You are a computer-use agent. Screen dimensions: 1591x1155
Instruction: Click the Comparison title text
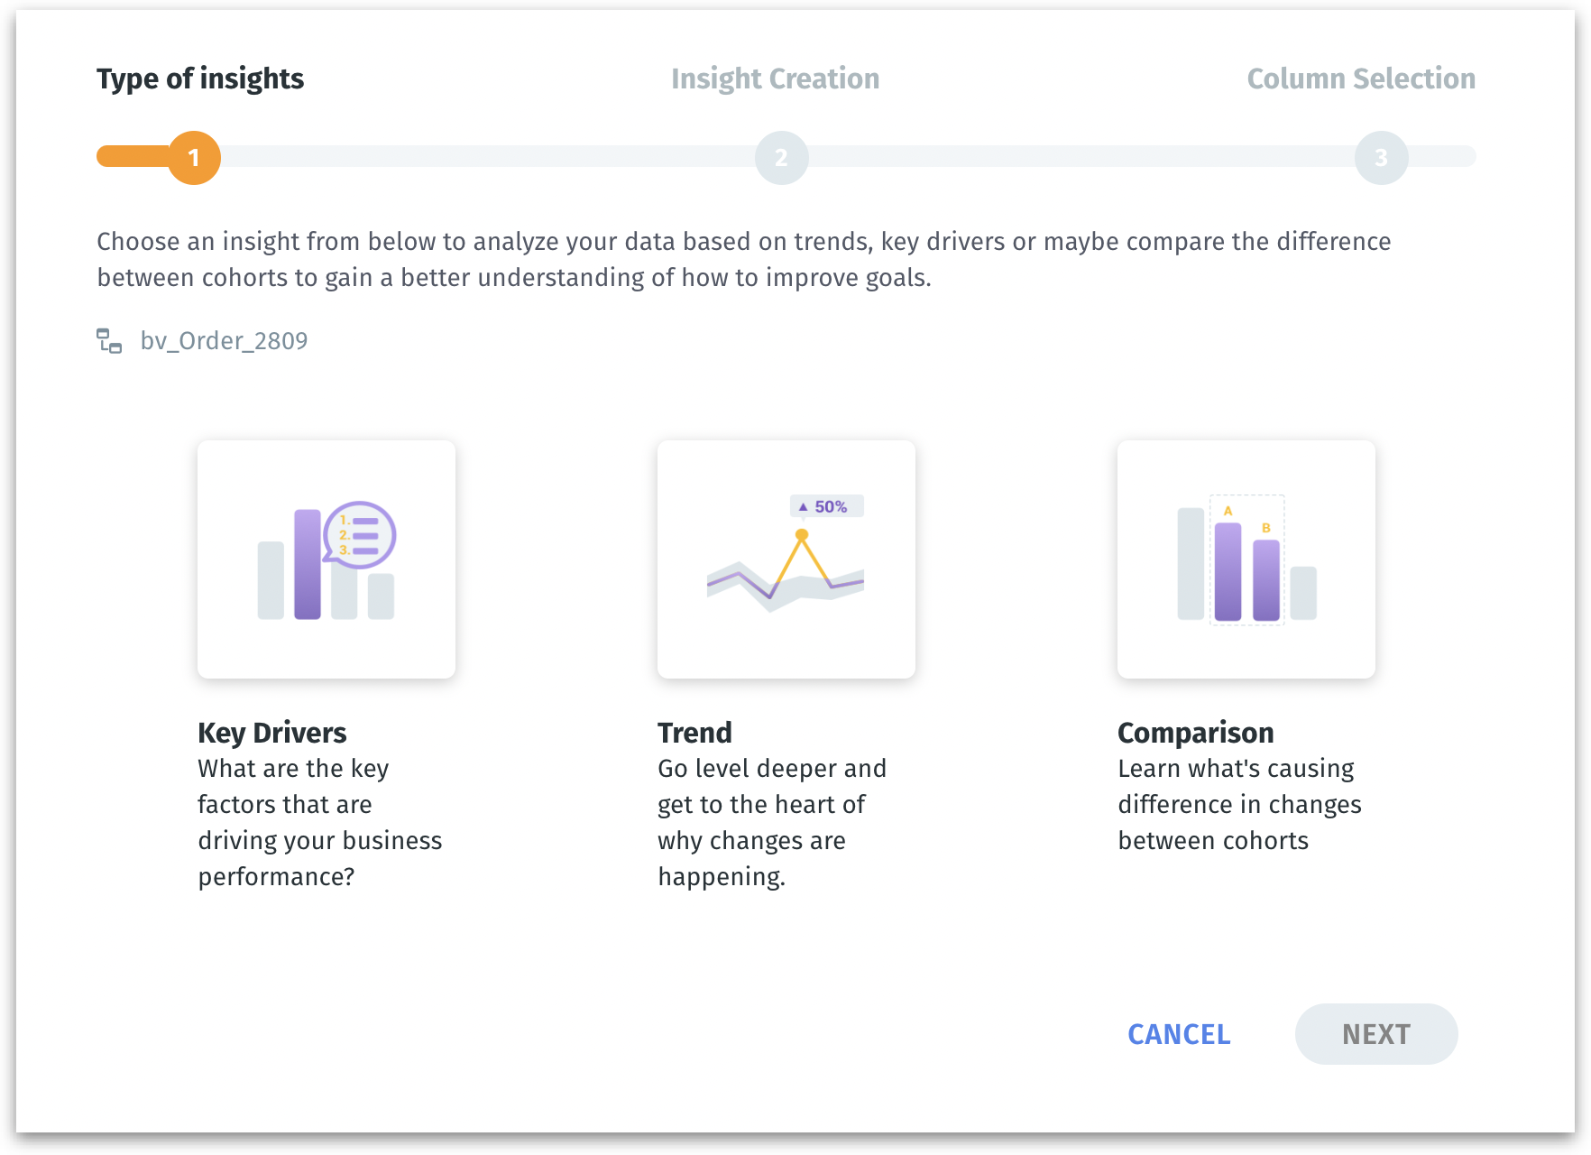pyautogui.click(x=1196, y=733)
